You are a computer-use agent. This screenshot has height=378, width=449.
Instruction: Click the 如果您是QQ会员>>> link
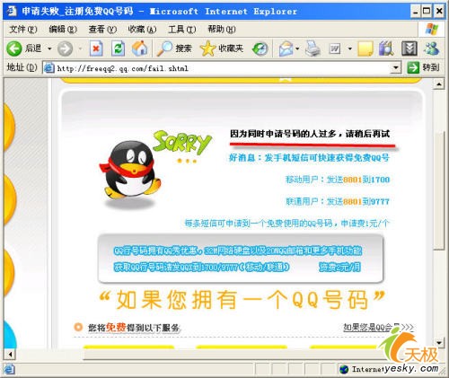tap(378, 327)
